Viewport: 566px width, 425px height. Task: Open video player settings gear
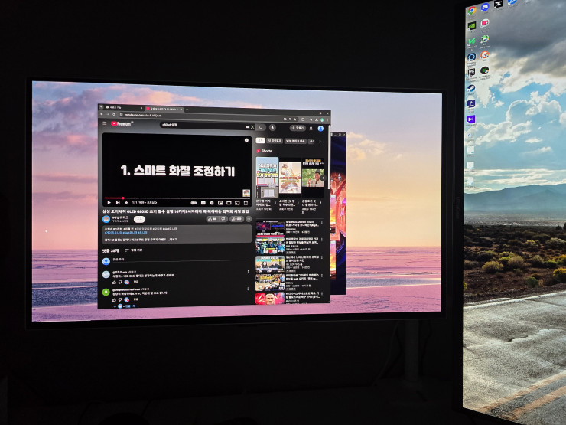pyautogui.click(x=212, y=203)
